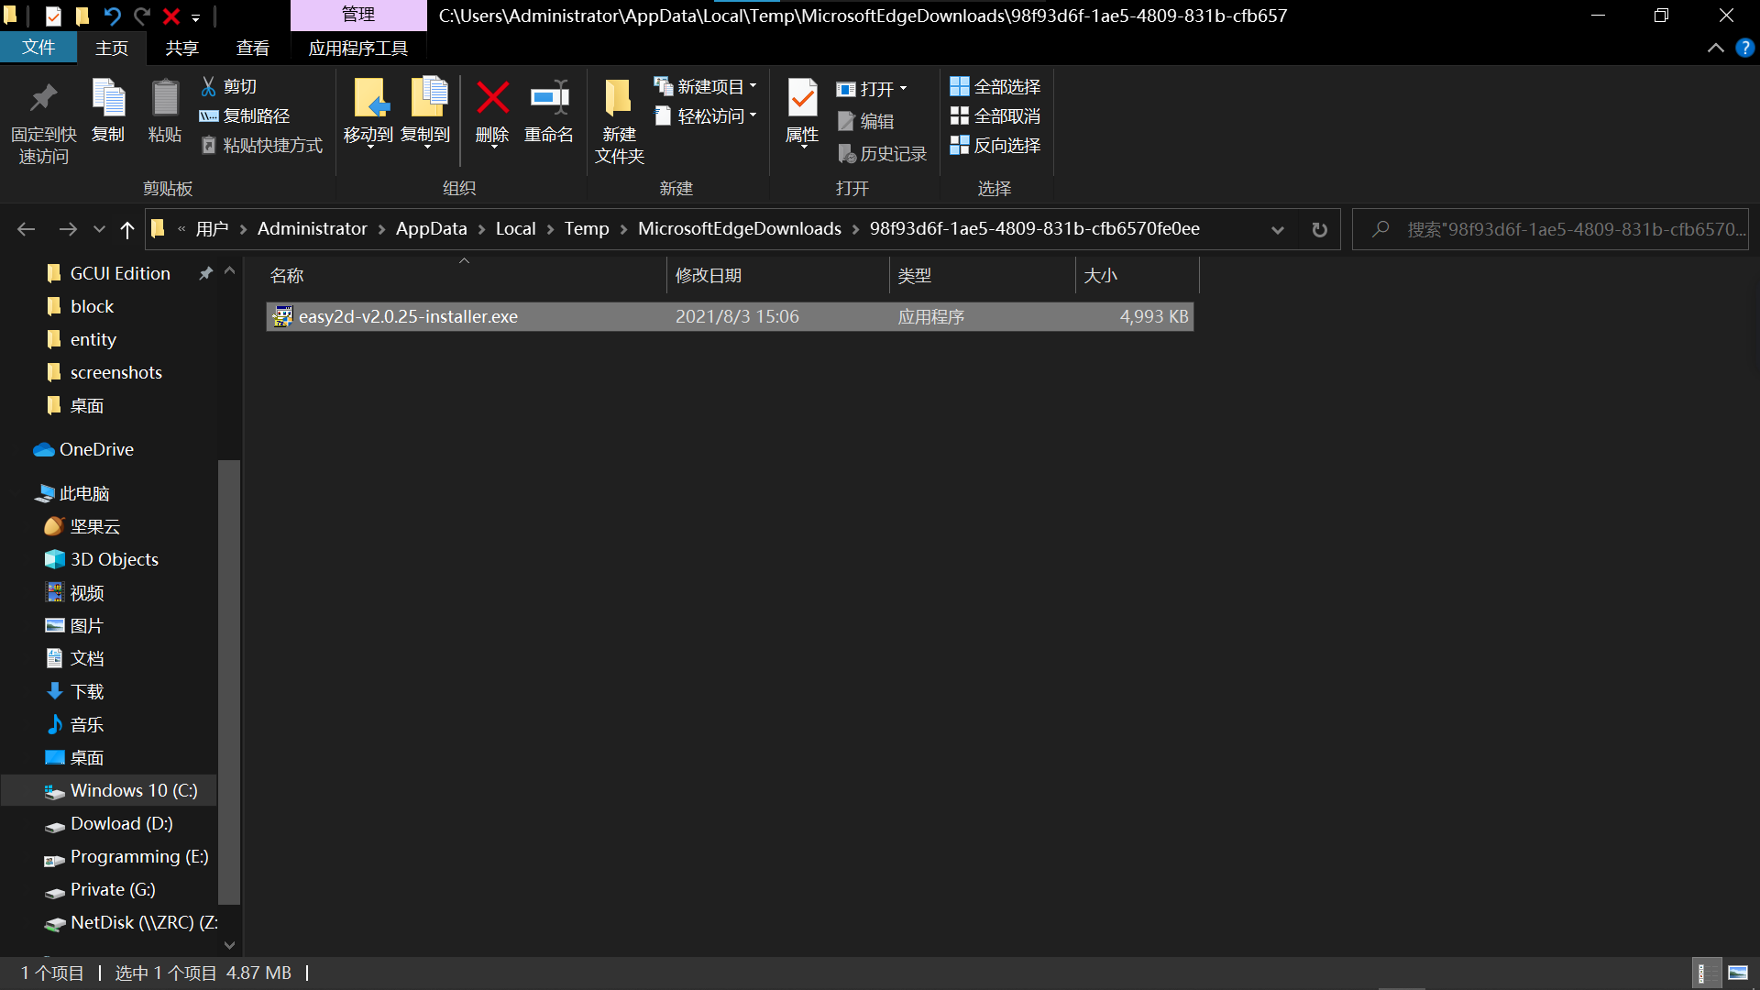Open the Move to (移动到) menu
The width and height of the screenshot is (1760, 990).
pos(368,113)
